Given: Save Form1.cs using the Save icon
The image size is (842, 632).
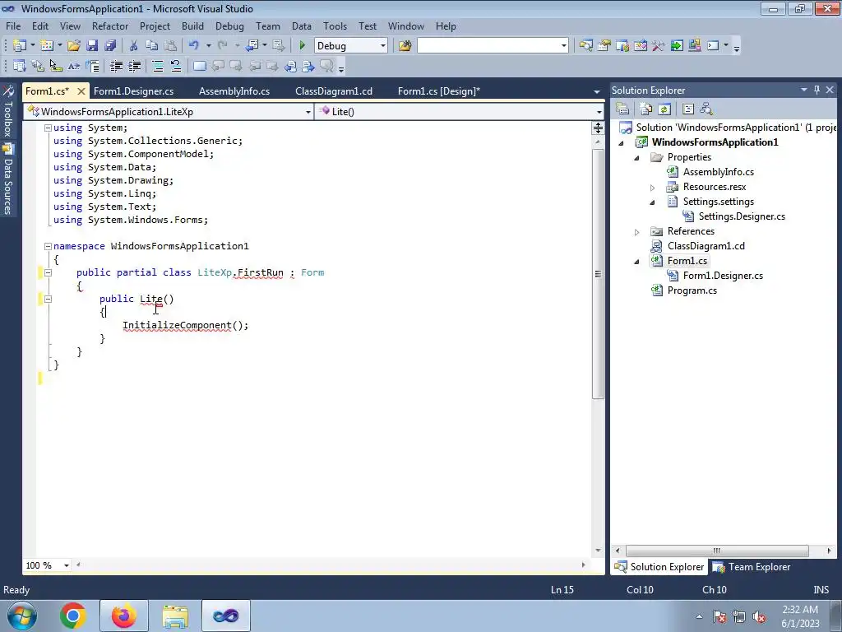Looking at the screenshot, I should [92, 46].
